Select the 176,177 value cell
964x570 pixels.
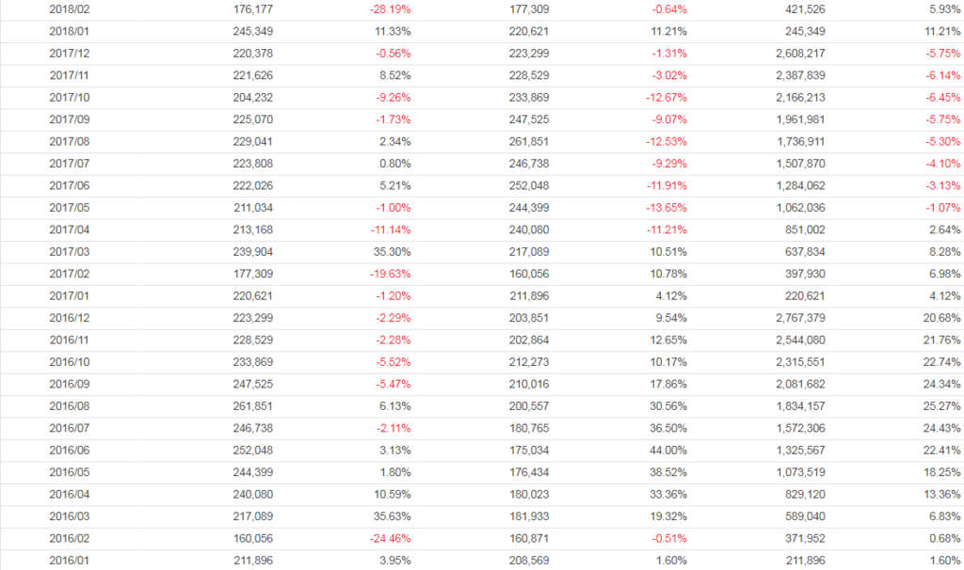252,9
